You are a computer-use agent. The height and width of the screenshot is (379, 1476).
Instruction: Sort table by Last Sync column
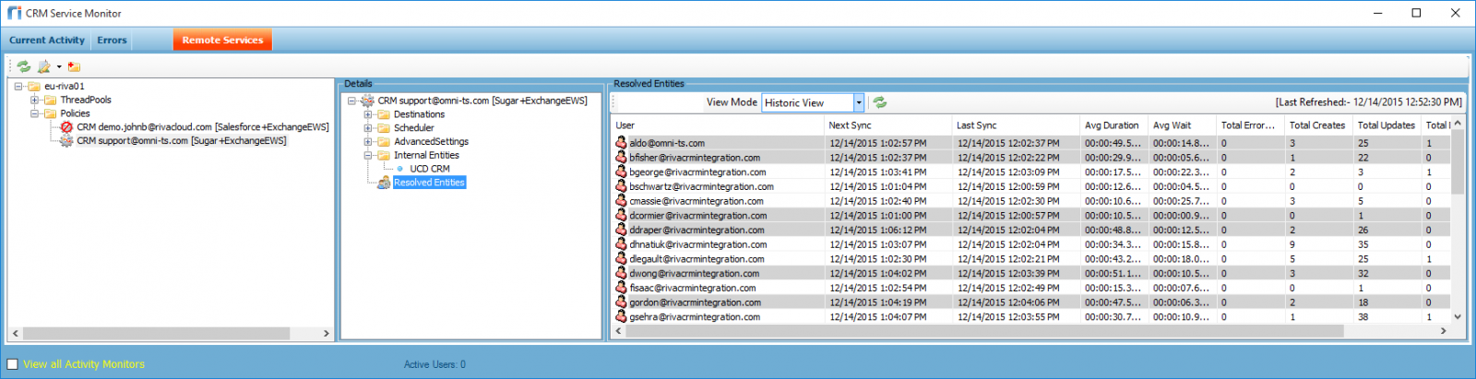click(x=1017, y=125)
